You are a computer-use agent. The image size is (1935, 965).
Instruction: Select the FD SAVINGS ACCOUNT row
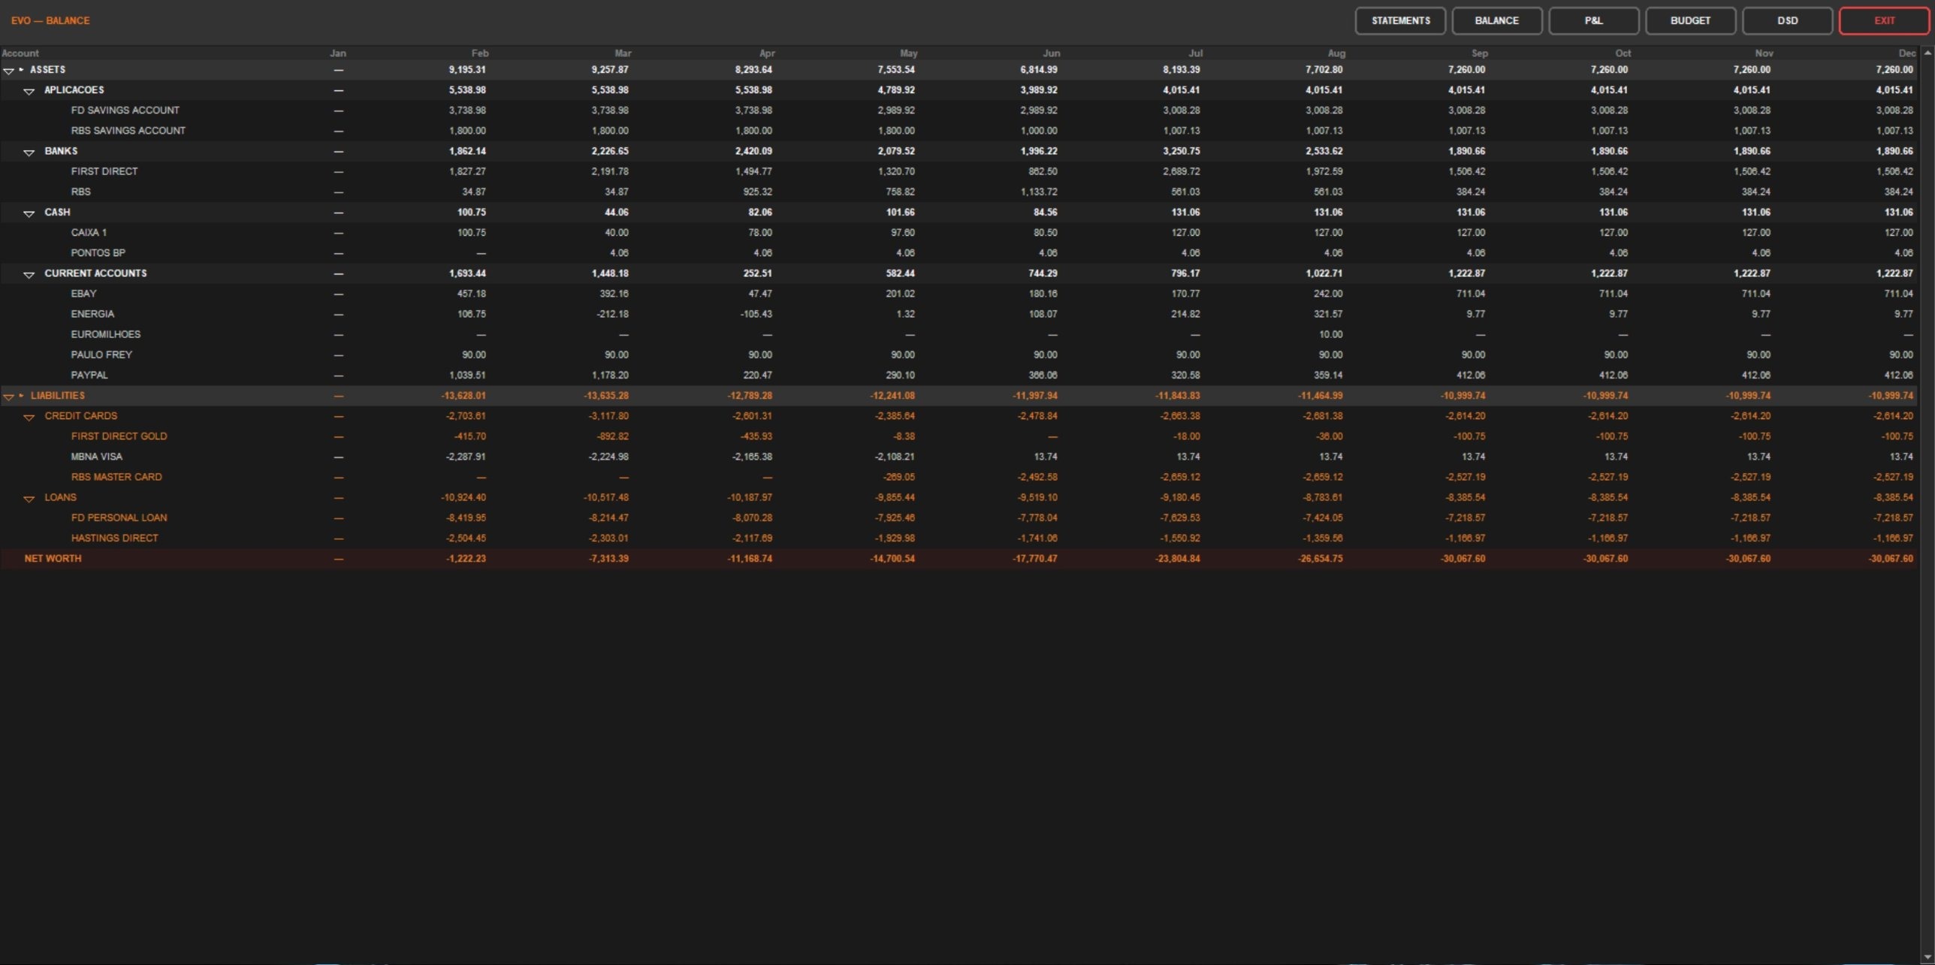pos(958,110)
